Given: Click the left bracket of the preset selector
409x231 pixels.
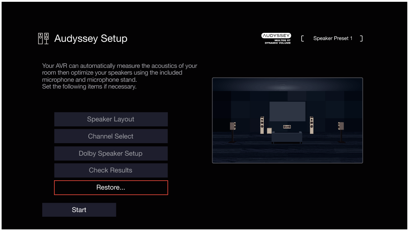Looking at the screenshot, I should pos(303,38).
